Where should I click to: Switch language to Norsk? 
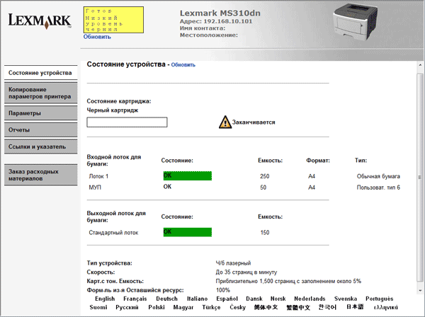pyautogui.click(x=278, y=299)
